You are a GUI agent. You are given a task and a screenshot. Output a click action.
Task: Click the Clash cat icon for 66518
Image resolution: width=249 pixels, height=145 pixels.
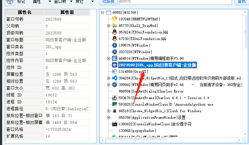pyautogui.click(x=114, y=111)
